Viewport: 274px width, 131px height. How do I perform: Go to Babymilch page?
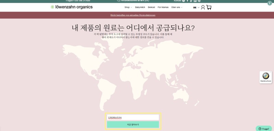(x=140, y=7)
